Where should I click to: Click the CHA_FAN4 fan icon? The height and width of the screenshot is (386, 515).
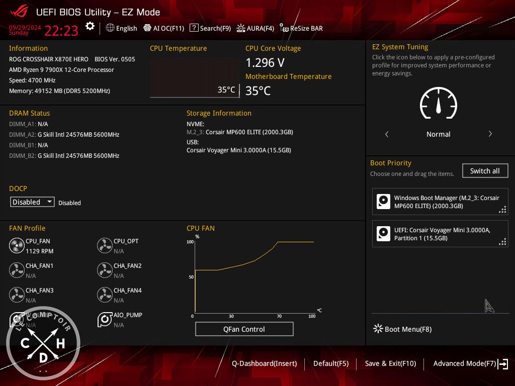[105, 295]
